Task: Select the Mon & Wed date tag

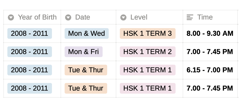Action: [87, 33]
